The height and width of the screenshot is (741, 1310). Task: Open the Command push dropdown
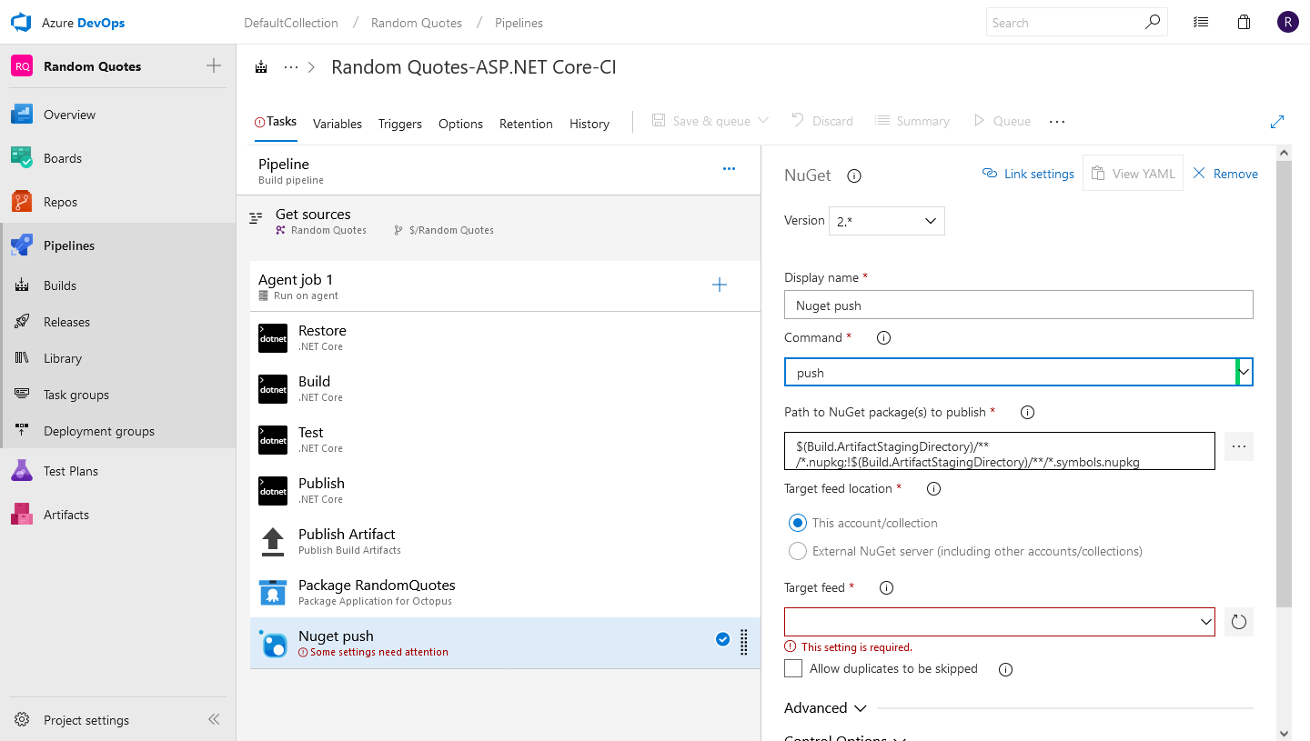click(1018, 372)
